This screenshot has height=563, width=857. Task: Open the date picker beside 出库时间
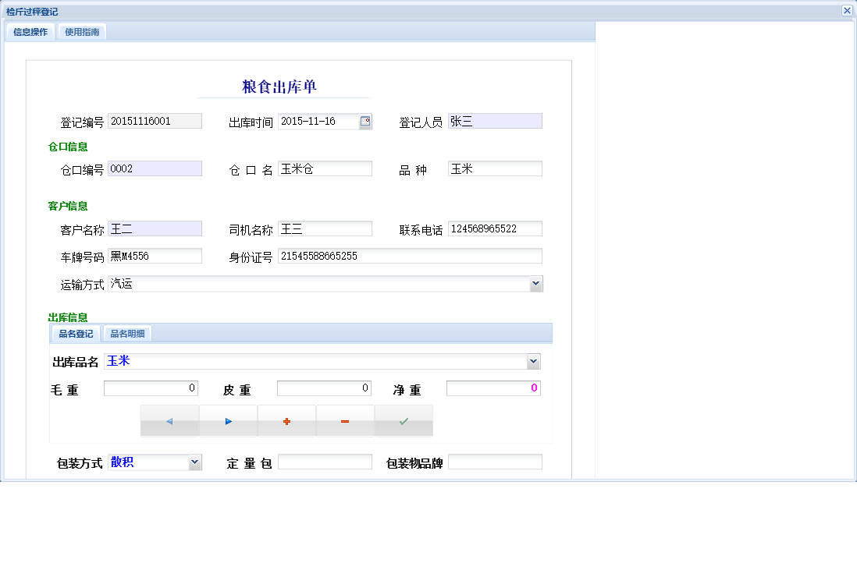364,122
